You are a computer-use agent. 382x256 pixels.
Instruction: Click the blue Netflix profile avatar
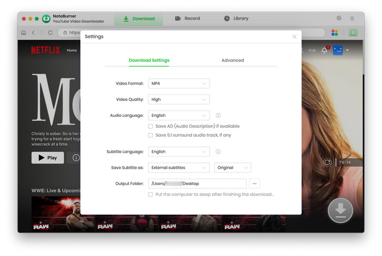point(338,50)
